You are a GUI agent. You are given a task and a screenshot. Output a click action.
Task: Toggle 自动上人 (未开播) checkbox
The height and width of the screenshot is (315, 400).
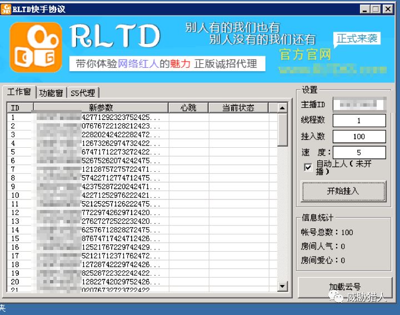click(x=308, y=167)
